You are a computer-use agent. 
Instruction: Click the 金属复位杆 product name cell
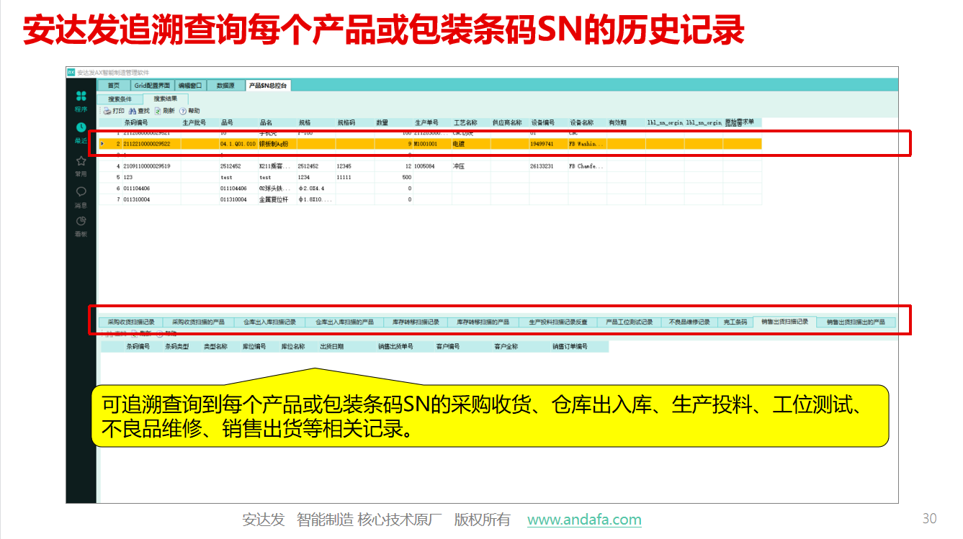click(277, 199)
